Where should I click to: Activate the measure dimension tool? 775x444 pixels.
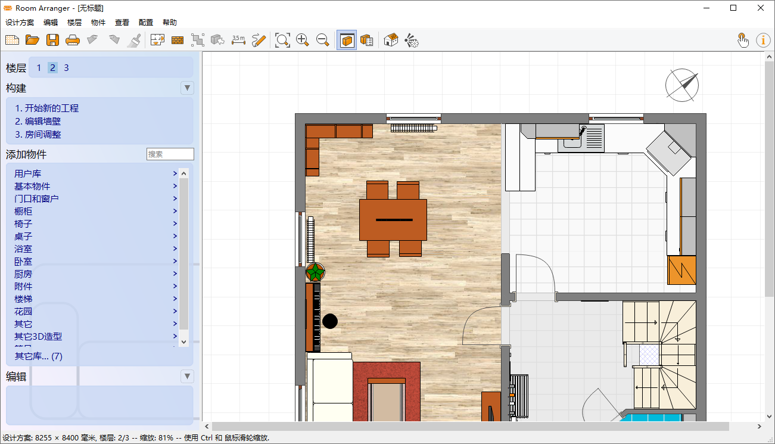coord(238,40)
